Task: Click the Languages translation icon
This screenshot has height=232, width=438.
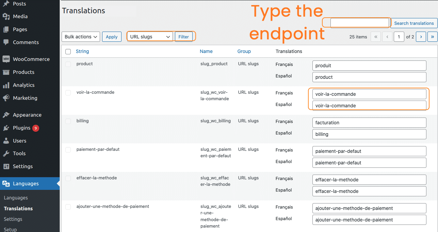Action: pos(6,183)
